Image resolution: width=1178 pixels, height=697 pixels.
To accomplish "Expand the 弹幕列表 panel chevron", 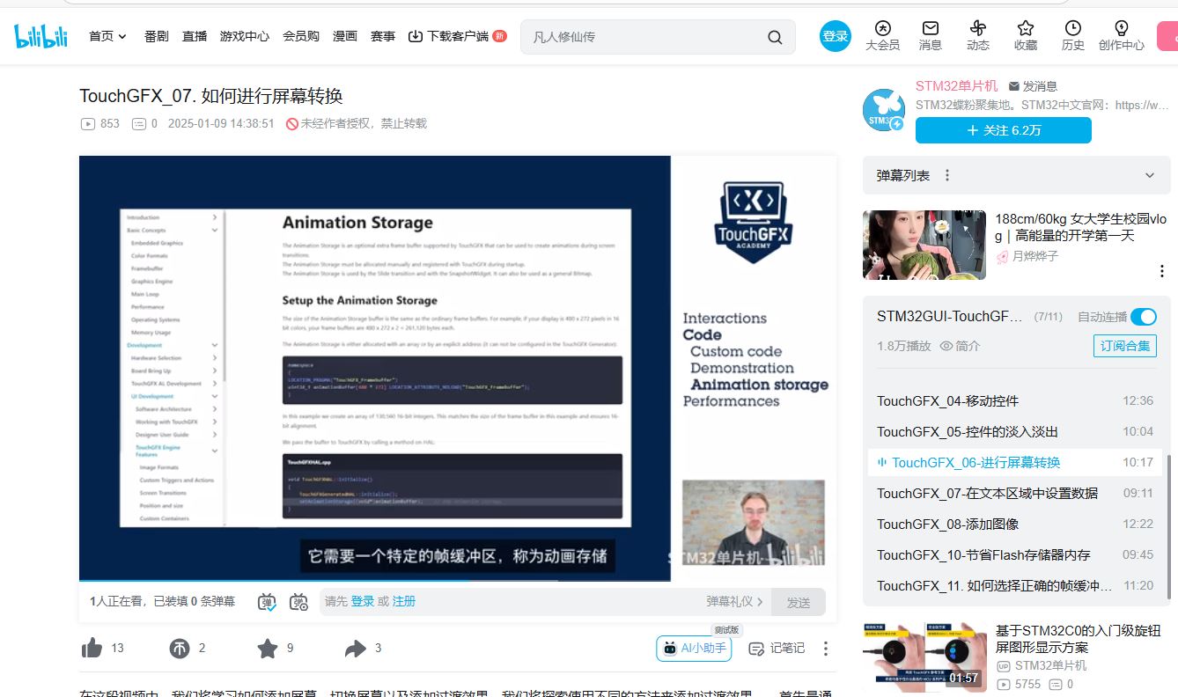I will (x=1149, y=175).
